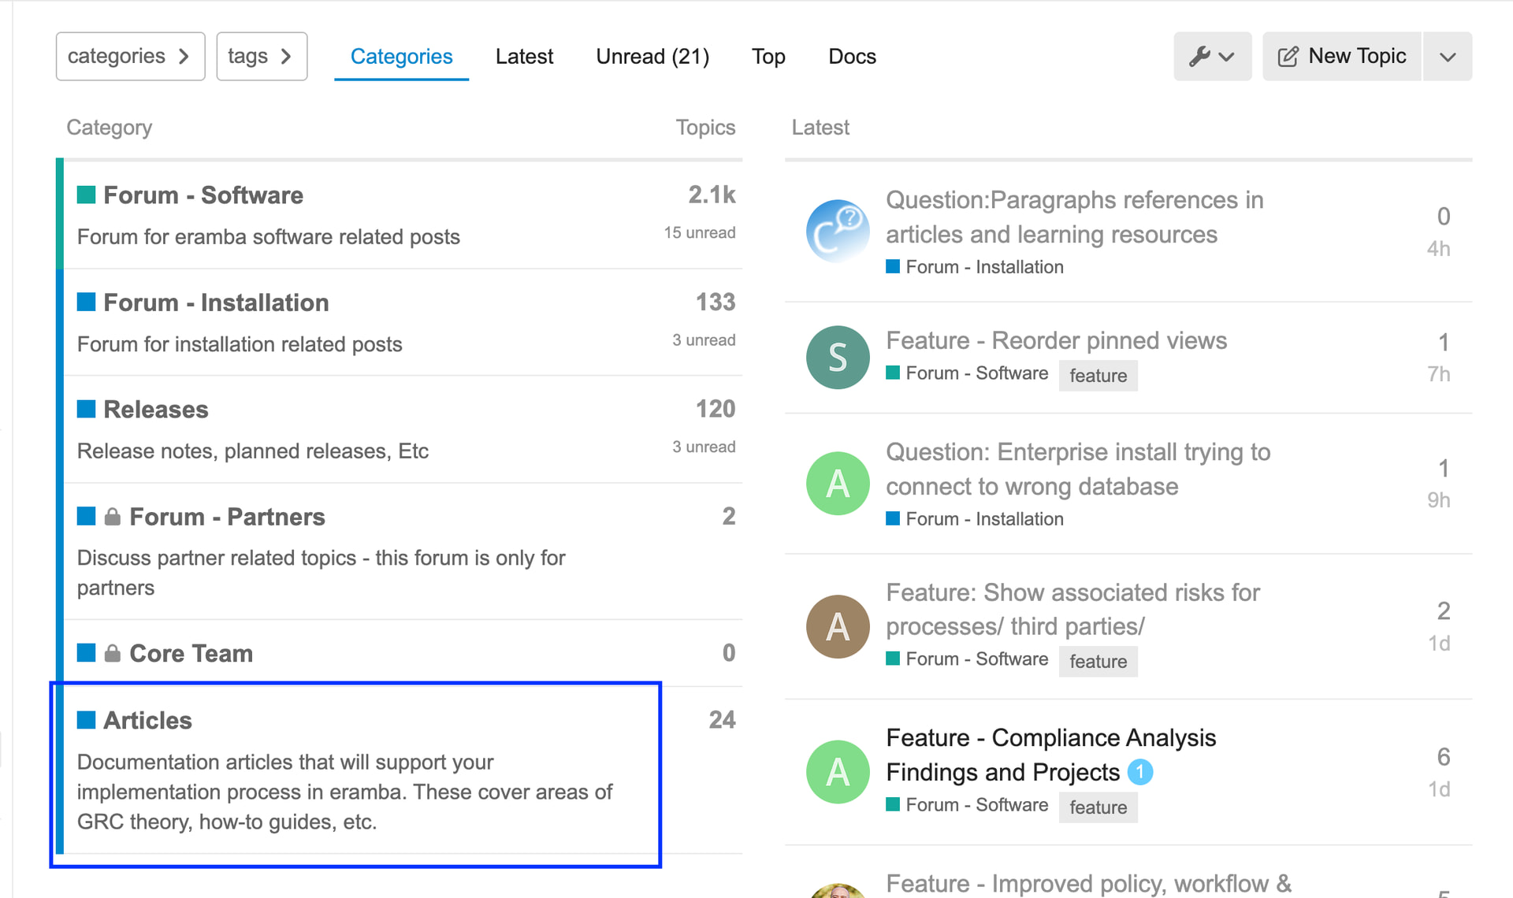Expand the tags filter dropdown
Viewport: 1513px width, 898px height.
coord(261,57)
